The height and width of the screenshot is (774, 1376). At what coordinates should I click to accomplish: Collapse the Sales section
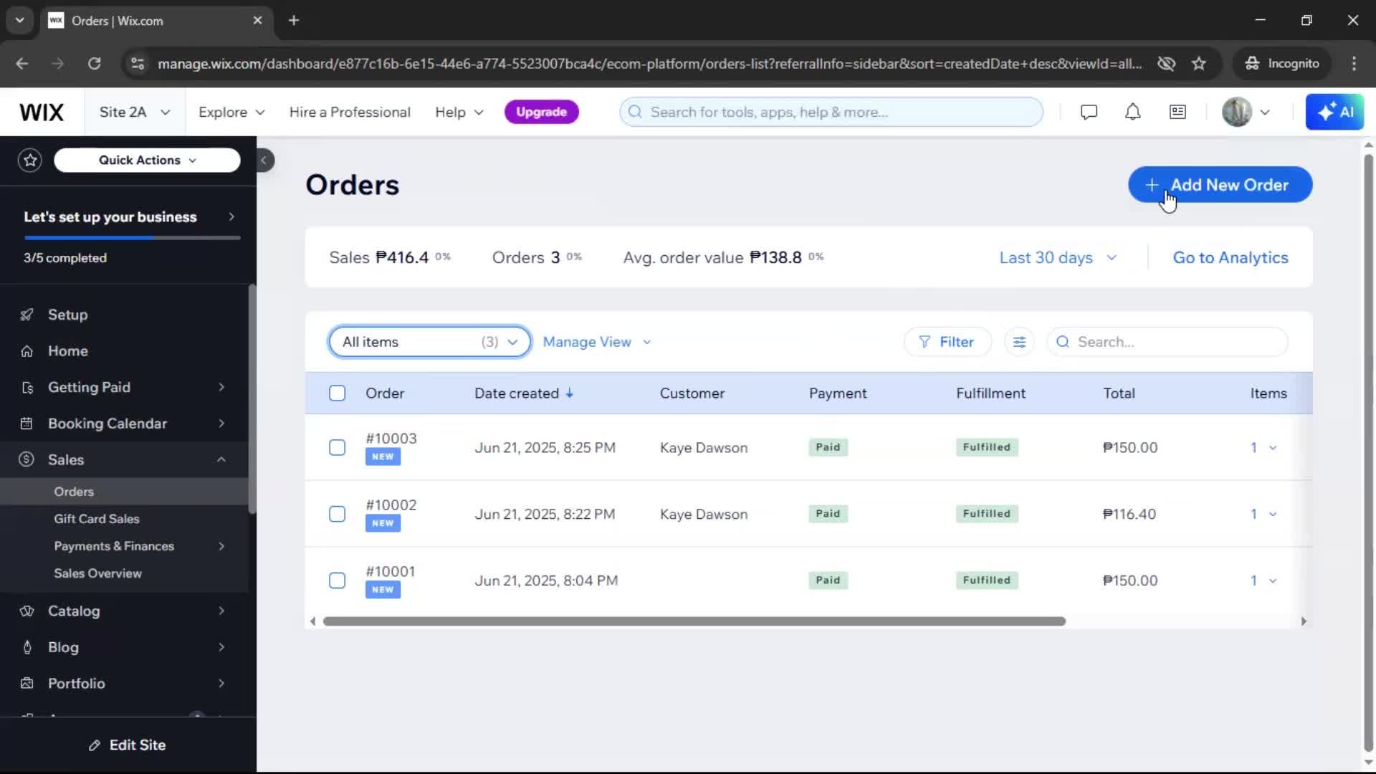click(x=221, y=460)
